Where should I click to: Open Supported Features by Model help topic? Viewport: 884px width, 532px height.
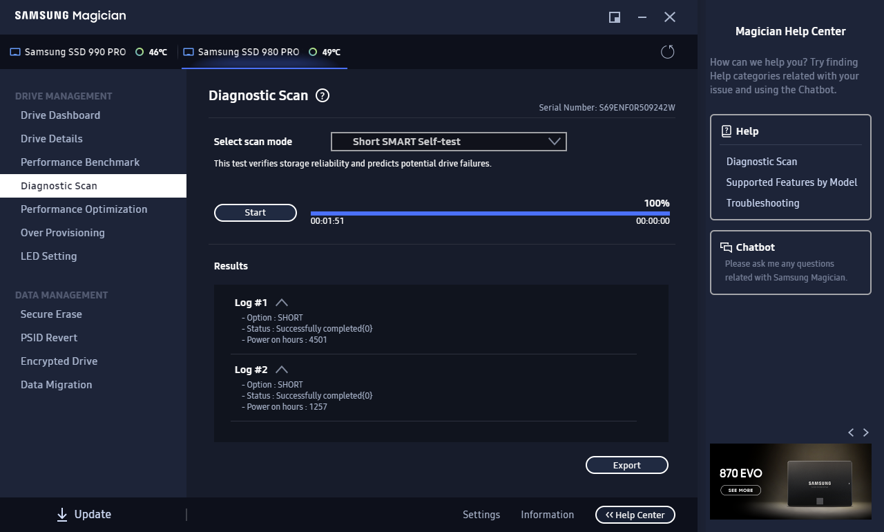791,182
